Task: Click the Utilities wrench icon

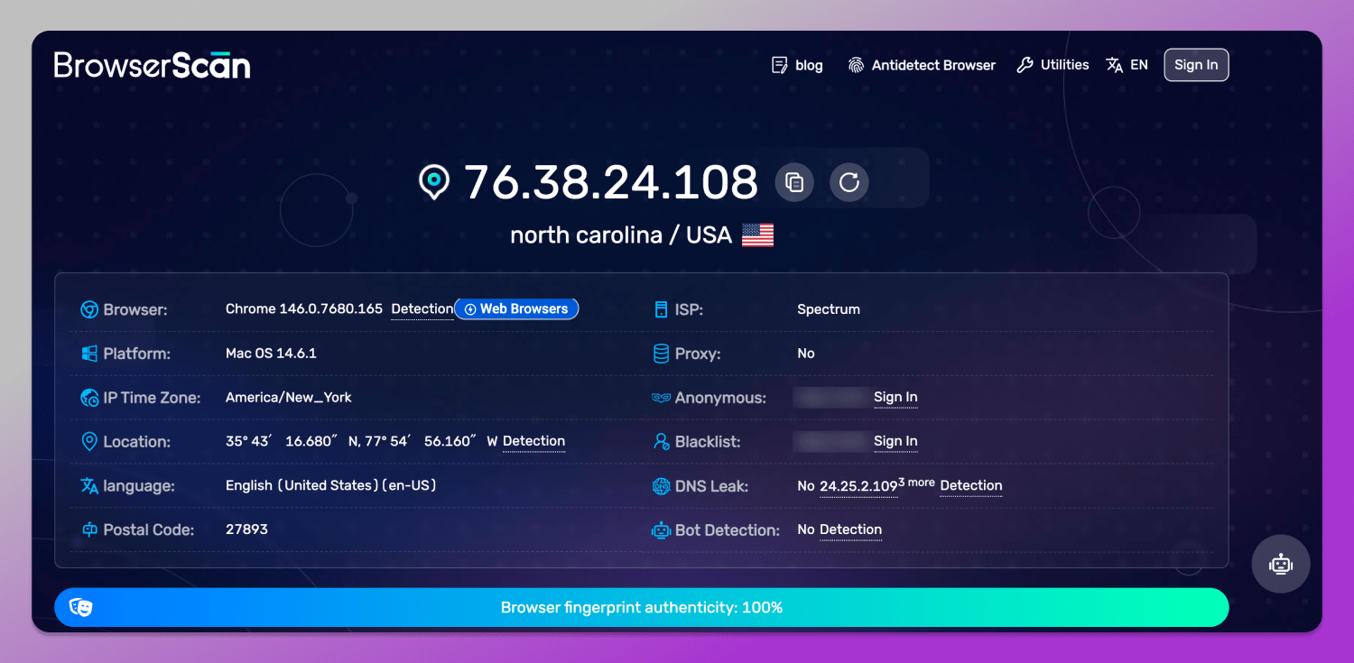Action: (1025, 64)
